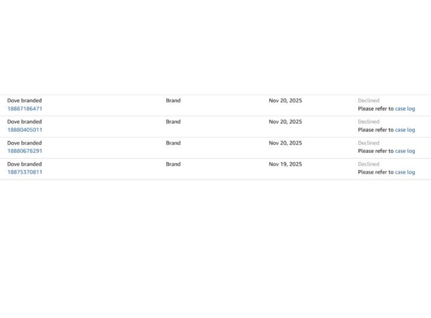Click the date in case 18880405011's row
Viewport: 431px width, 318px height.
(x=285, y=122)
